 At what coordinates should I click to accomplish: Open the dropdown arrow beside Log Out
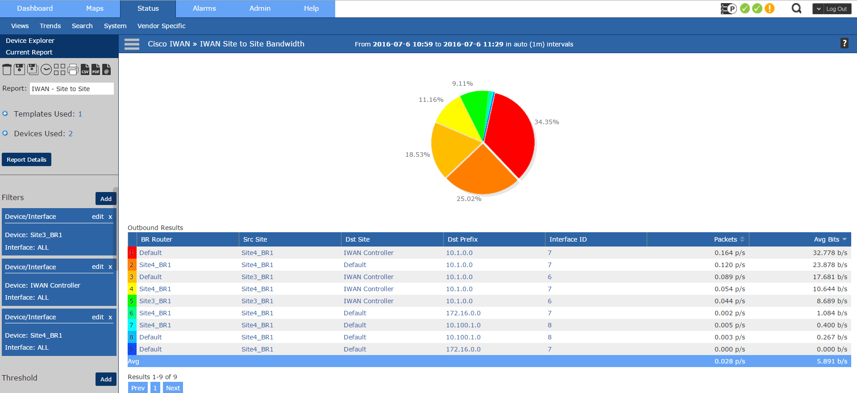(819, 9)
